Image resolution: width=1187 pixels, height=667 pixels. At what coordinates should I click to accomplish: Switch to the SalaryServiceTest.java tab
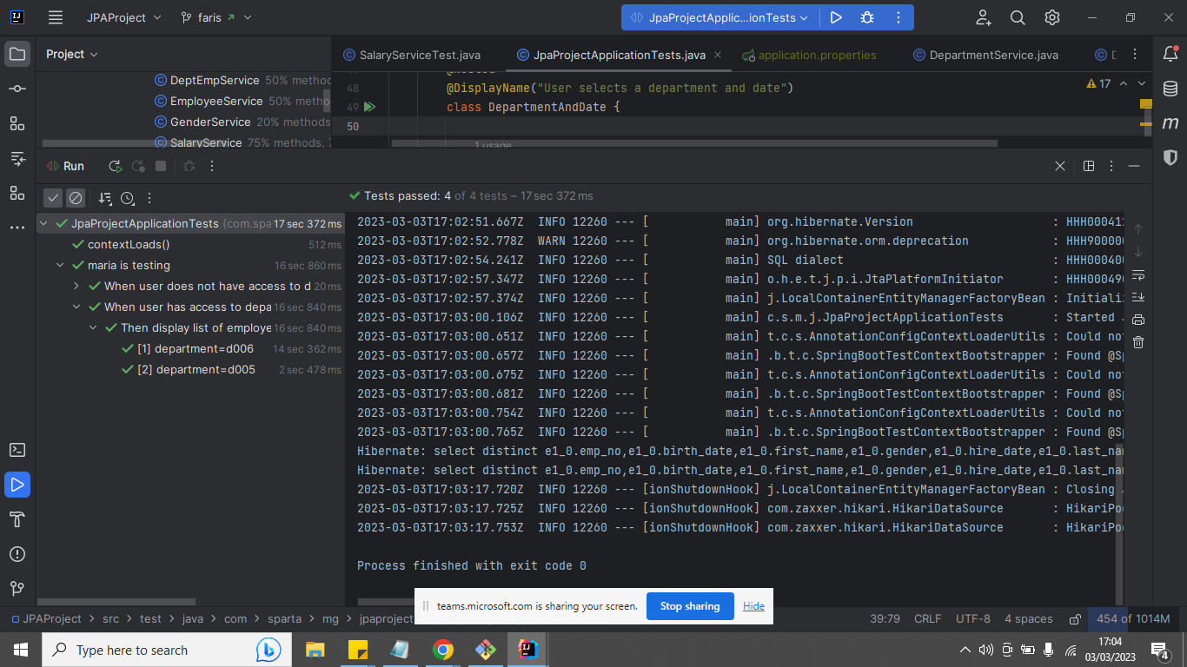click(x=417, y=54)
